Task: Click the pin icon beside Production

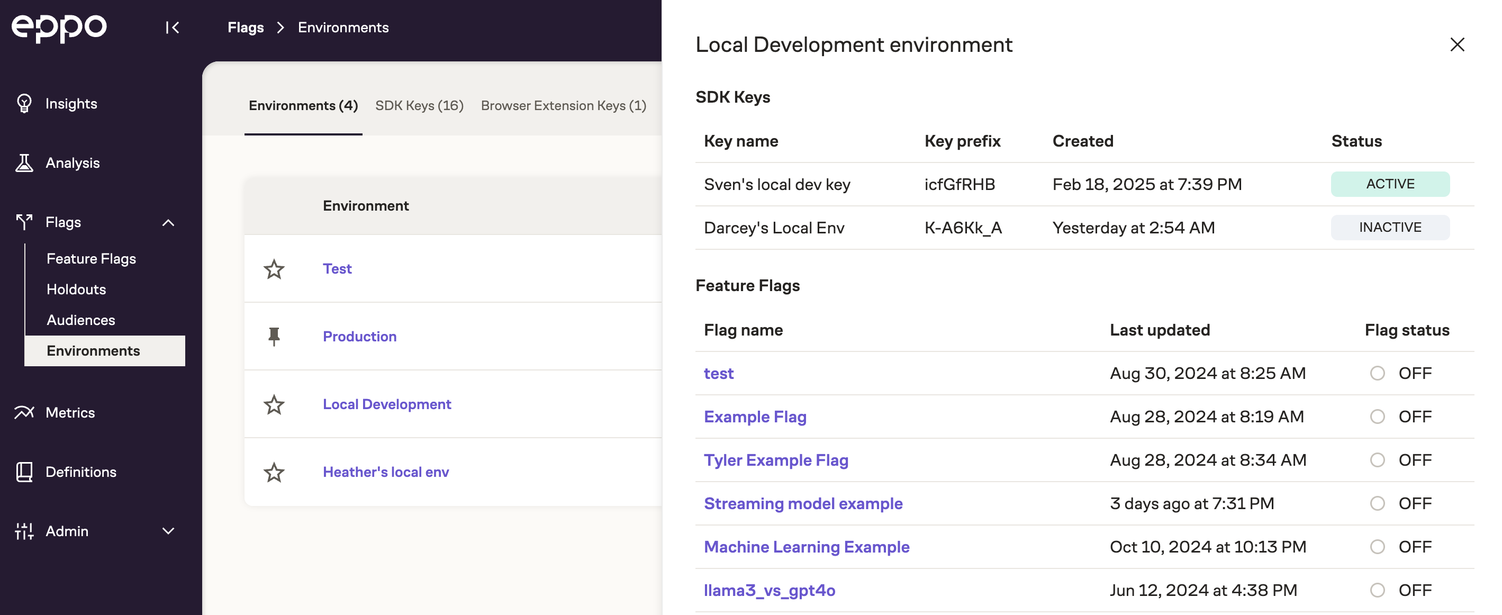Action: coord(274,337)
